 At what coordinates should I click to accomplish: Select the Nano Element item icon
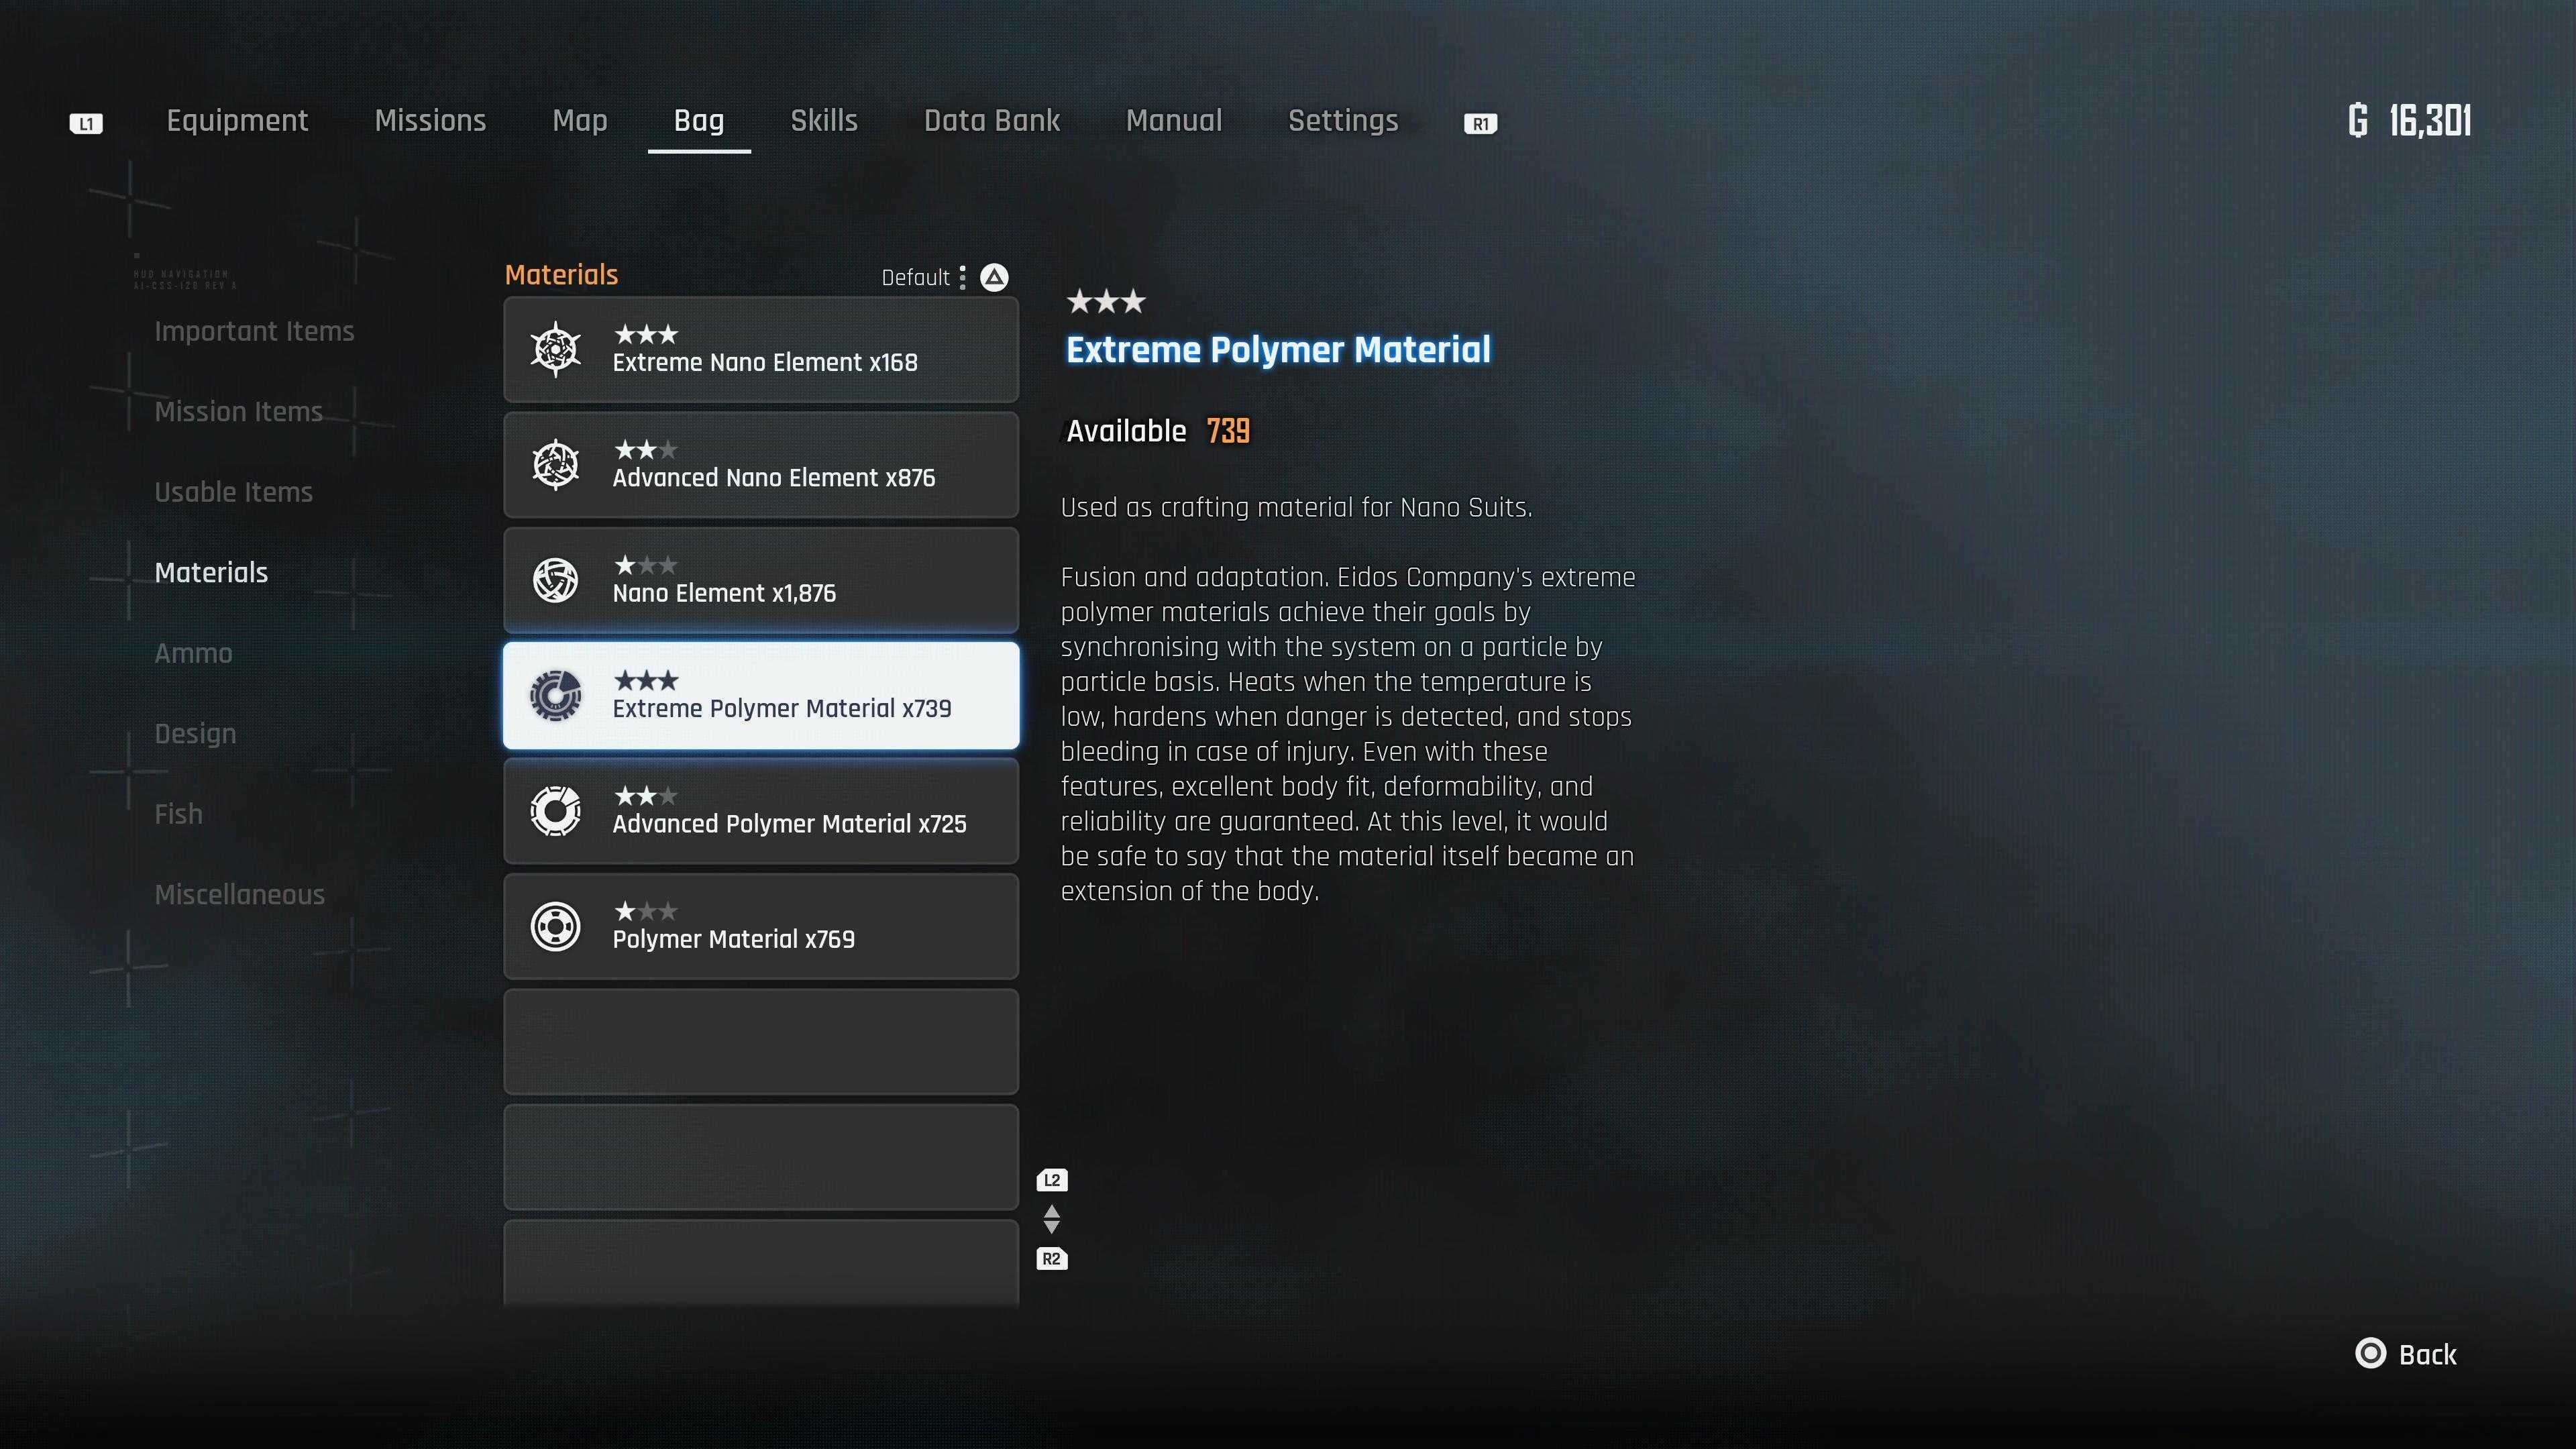pyautogui.click(x=555, y=580)
